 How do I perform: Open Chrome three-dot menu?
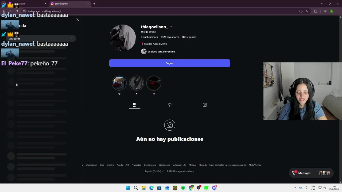coord(338,11)
